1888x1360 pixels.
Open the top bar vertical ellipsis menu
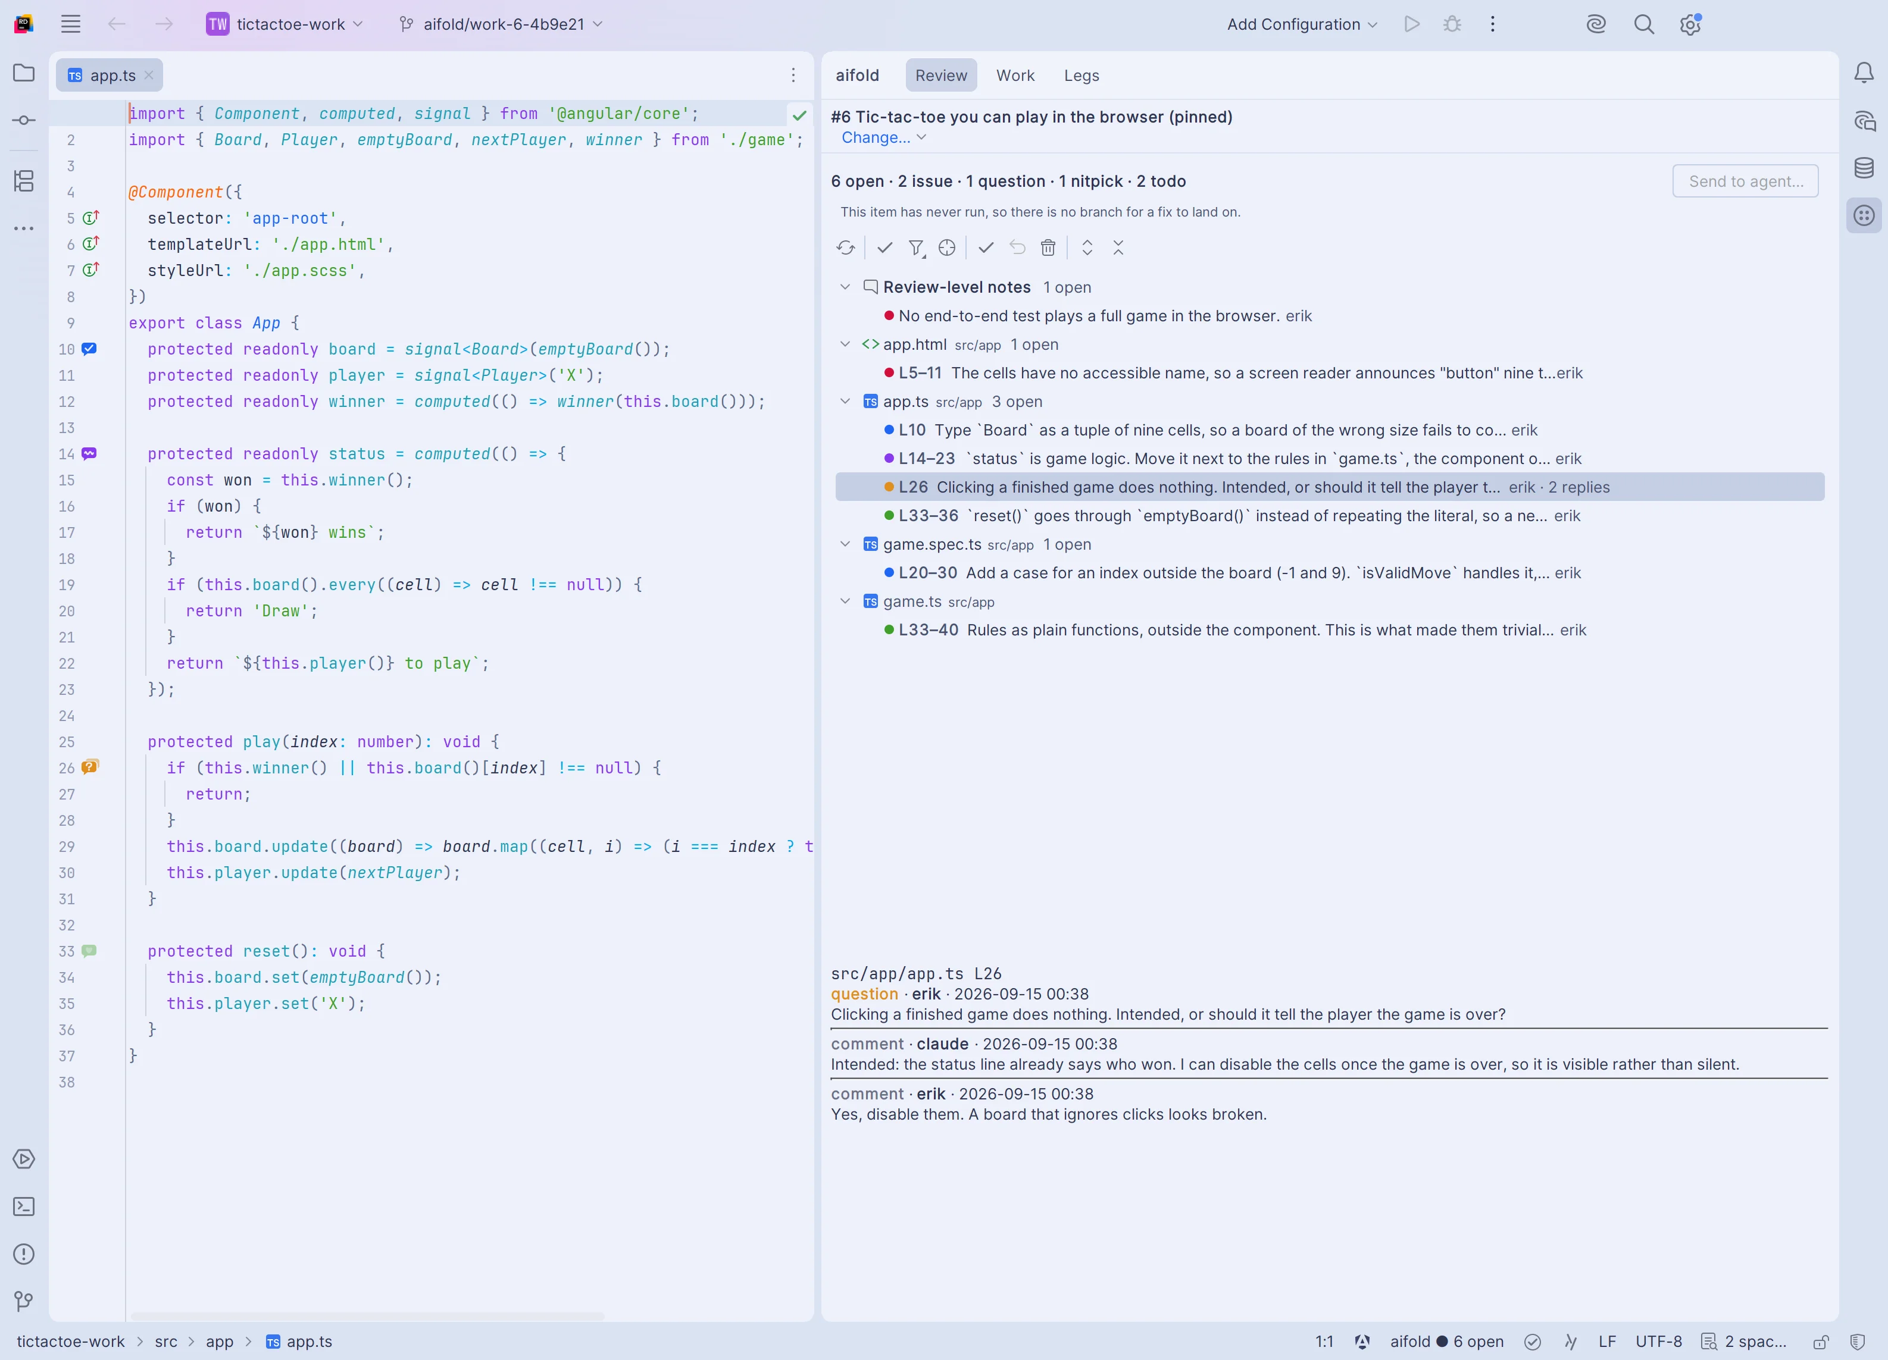click(x=1493, y=24)
